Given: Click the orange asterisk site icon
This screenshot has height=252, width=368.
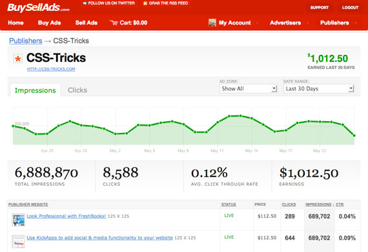Looking at the screenshot, I should click(x=18, y=58).
